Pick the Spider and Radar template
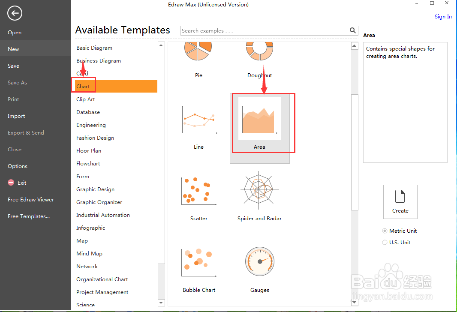The height and width of the screenshot is (312, 457). tap(259, 197)
